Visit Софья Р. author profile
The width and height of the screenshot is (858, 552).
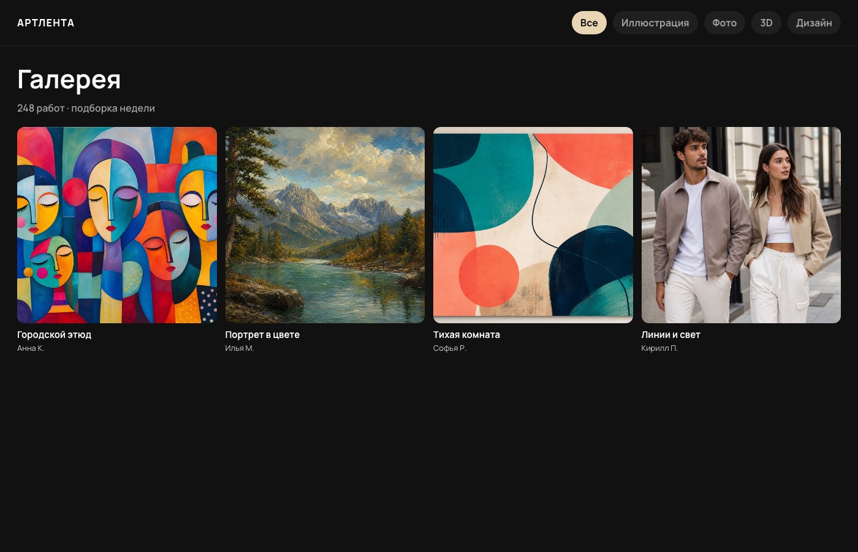450,348
